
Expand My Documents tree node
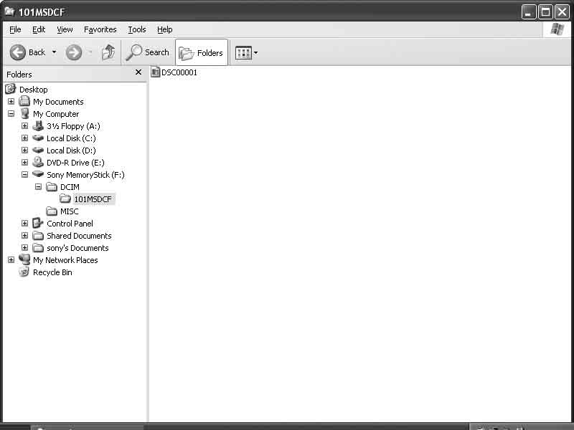coord(11,101)
